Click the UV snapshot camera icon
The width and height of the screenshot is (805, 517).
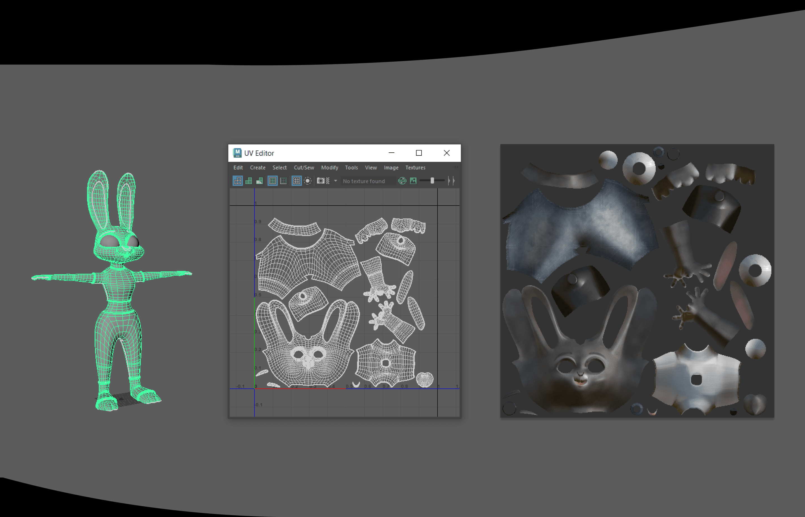tap(321, 181)
